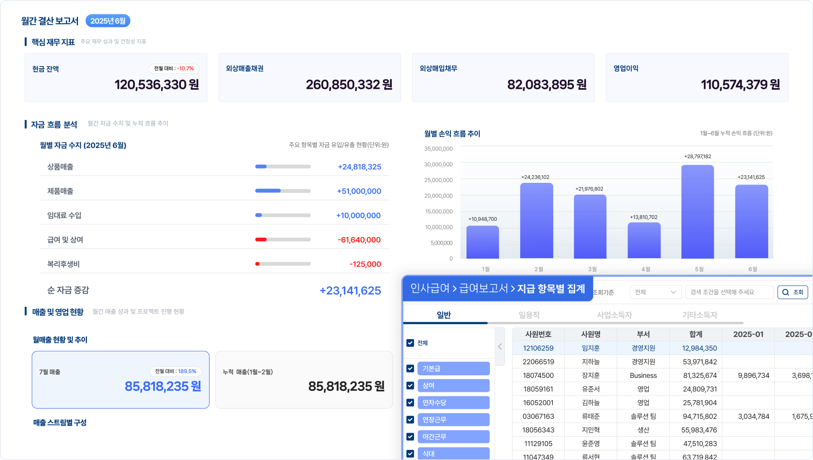Toggle the 상여 checkbox
Screen dimensions: 813x460
click(410, 385)
